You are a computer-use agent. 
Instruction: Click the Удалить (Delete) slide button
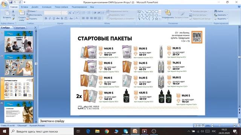point(32,19)
